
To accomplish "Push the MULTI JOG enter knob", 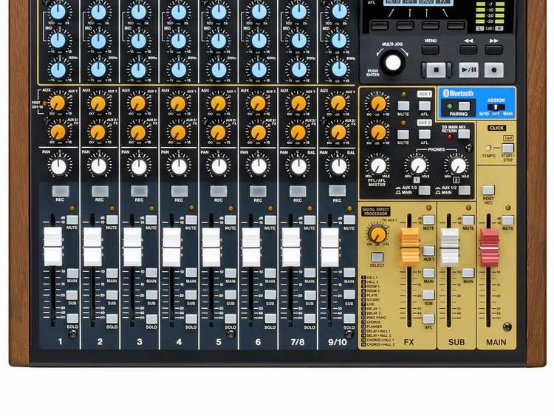I will [x=393, y=63].
